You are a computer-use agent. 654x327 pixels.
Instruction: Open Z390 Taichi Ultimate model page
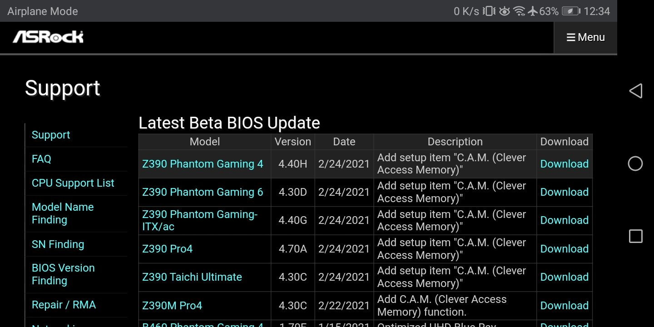(192, 277)
